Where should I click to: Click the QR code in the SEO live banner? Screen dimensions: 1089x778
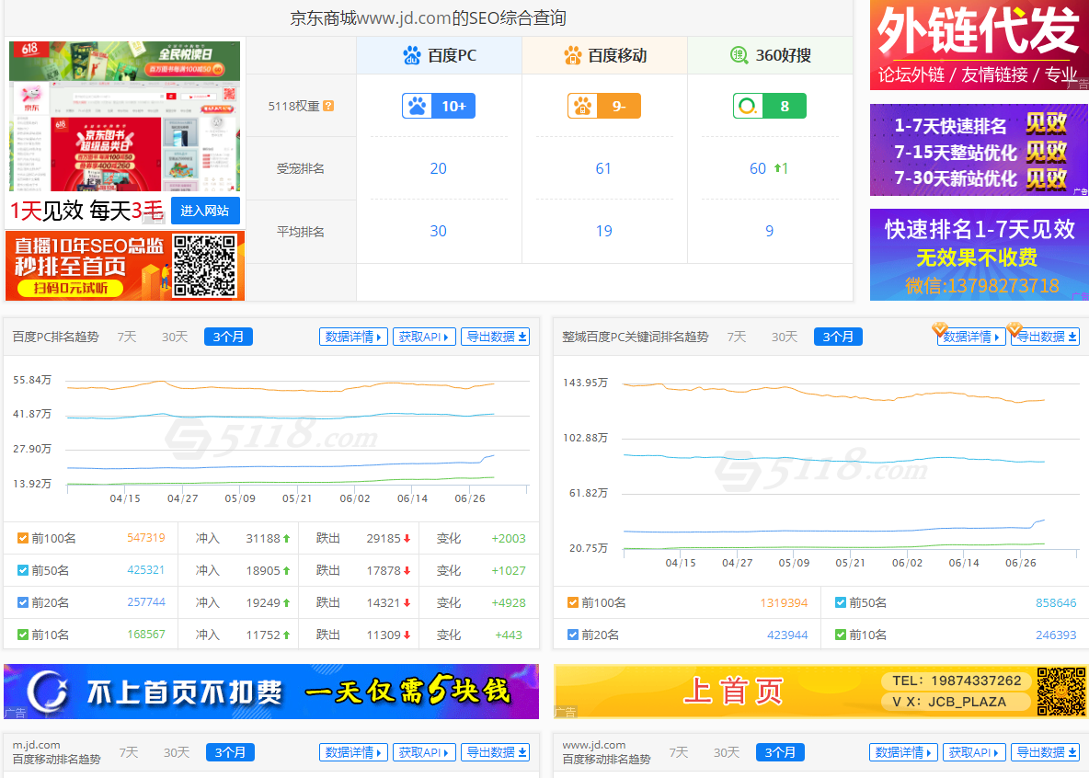pyautogui.click(x=205, y=266)
